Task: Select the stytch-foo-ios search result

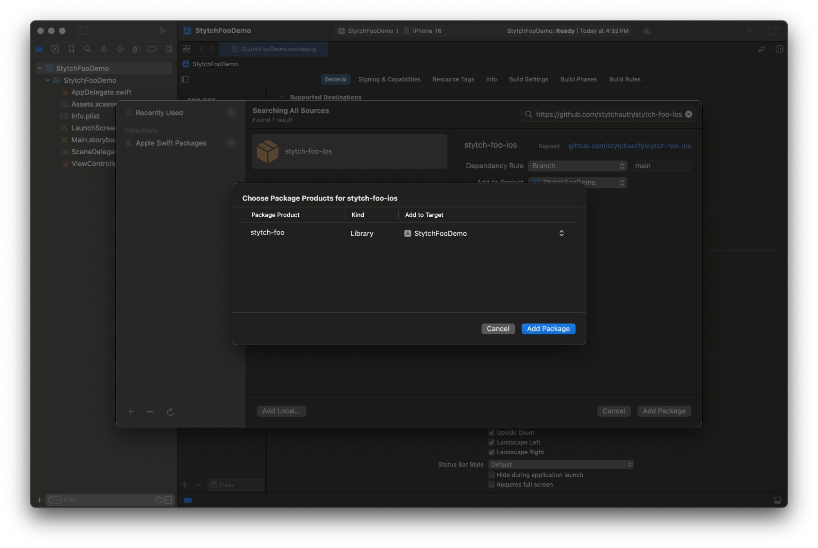Action: [x=349, y=151]
